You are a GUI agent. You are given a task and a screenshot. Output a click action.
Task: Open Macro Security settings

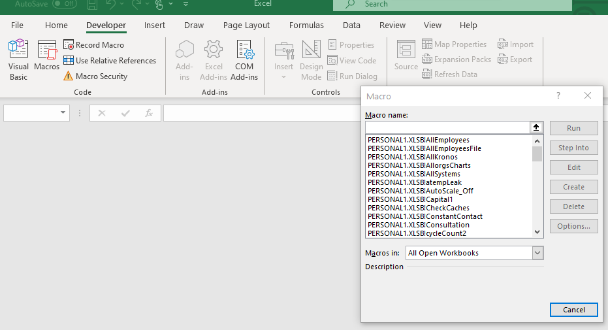(x=95, y=76)
